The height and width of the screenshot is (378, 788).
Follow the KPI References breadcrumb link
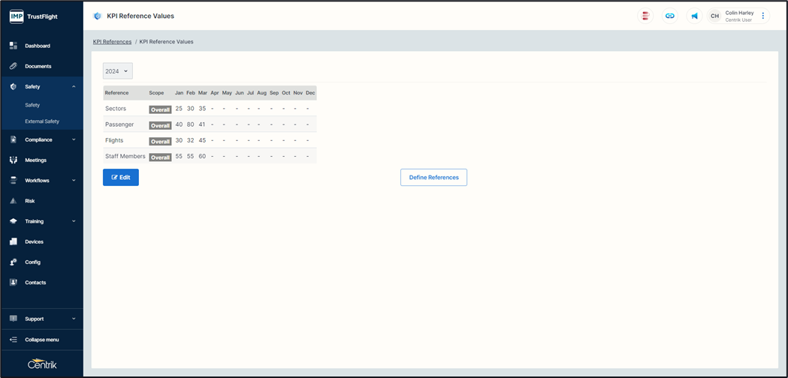[x=112, y=42]
